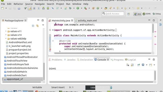Image resolution: width=163 pixels, height=92 pixels.
Task: Click the Next Annotation toolbar icon
Action: coord(118,8)
